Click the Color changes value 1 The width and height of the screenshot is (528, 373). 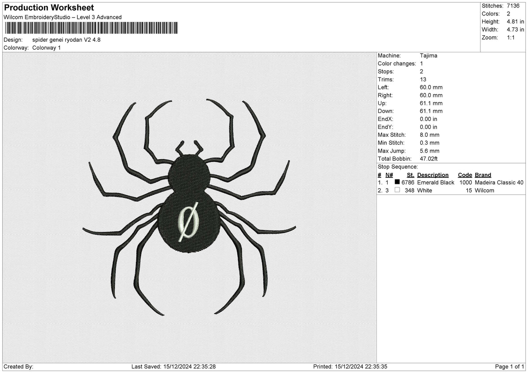pyautogui.click(x=422, y=63)
